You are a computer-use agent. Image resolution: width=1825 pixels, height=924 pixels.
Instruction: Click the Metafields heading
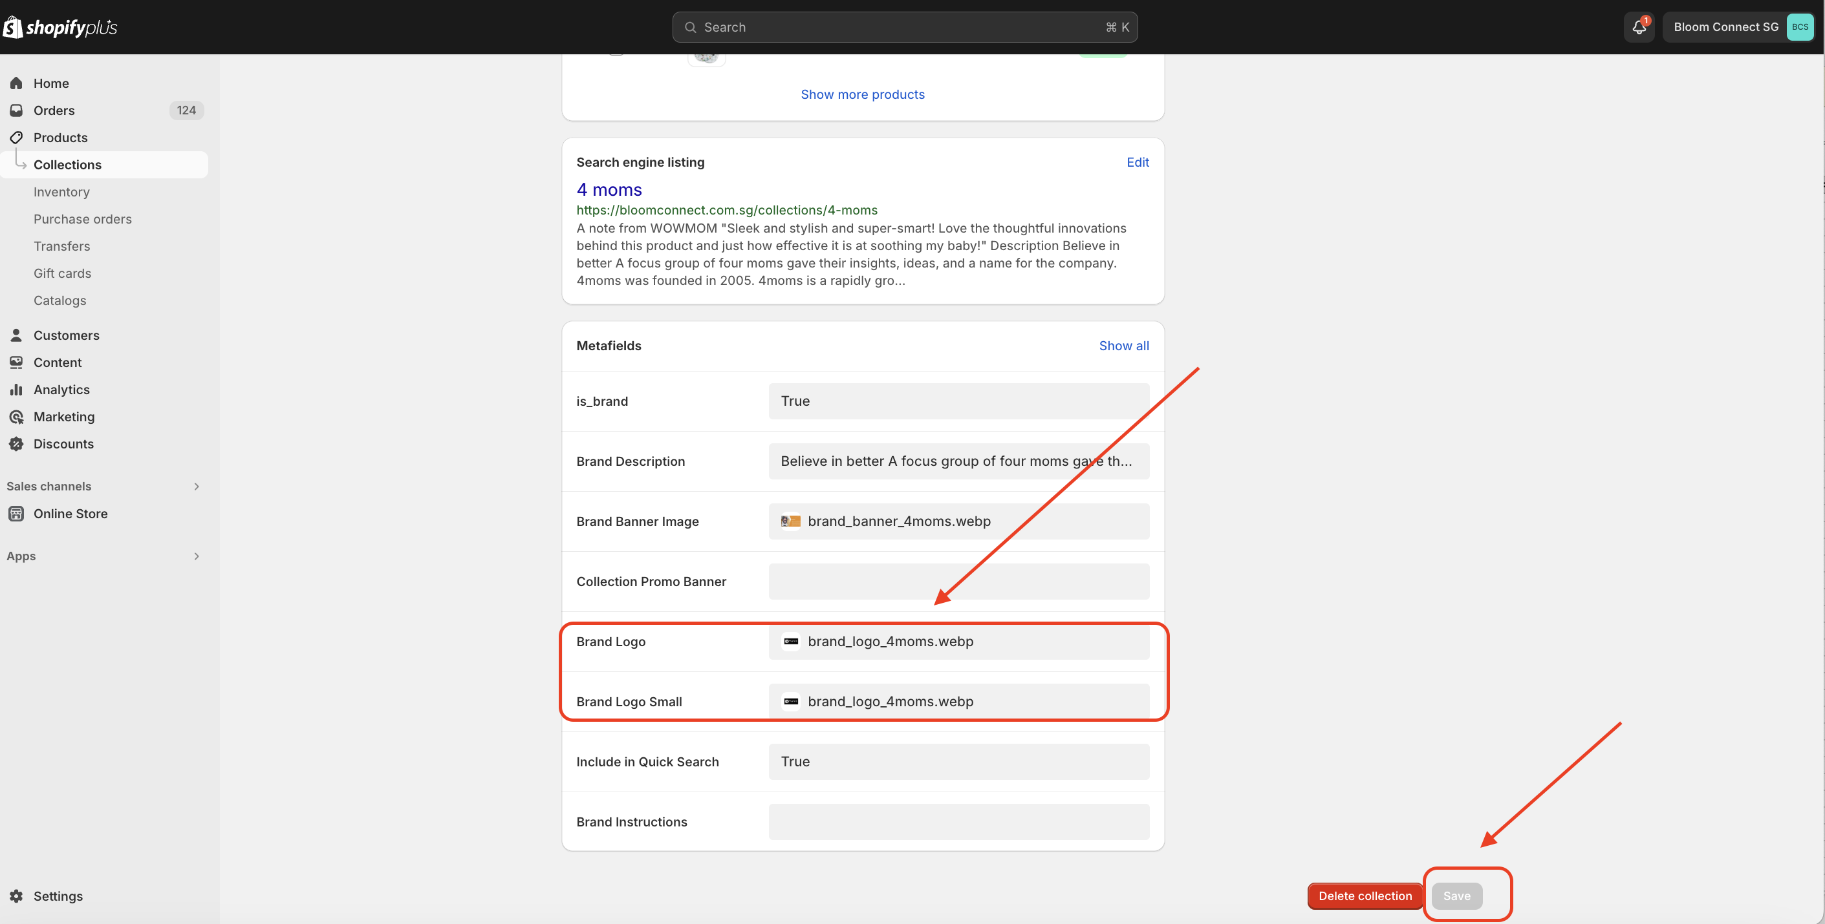coord(609,346)
